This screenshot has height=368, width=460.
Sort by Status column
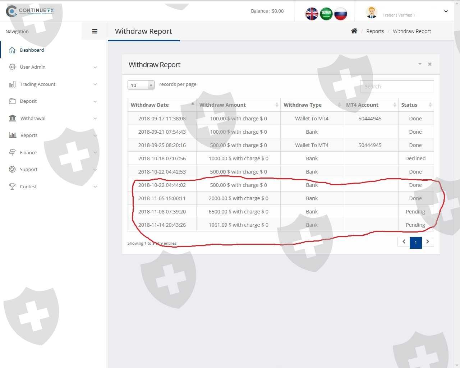(x=416, y=105)
